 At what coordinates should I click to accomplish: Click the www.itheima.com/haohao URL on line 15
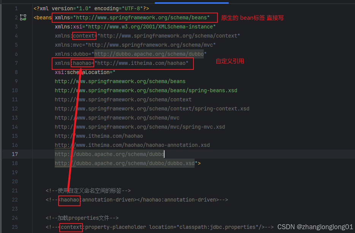(99, 136)
